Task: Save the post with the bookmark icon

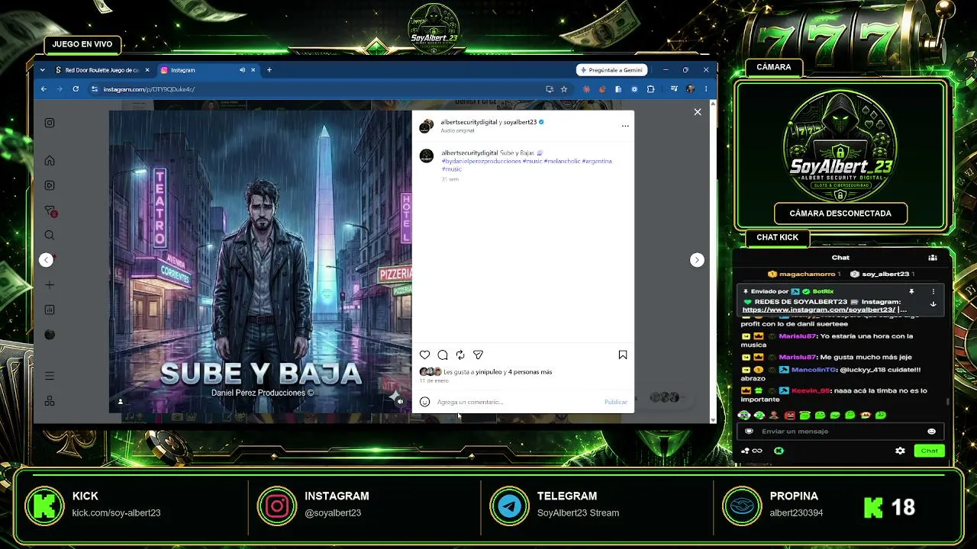Action: [623, 355]
